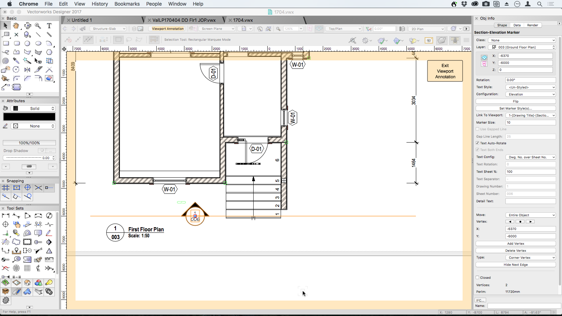Viewport: 562px width, 316px height.
Task: Select the Eyedropper tool
Action: (16, 60)
